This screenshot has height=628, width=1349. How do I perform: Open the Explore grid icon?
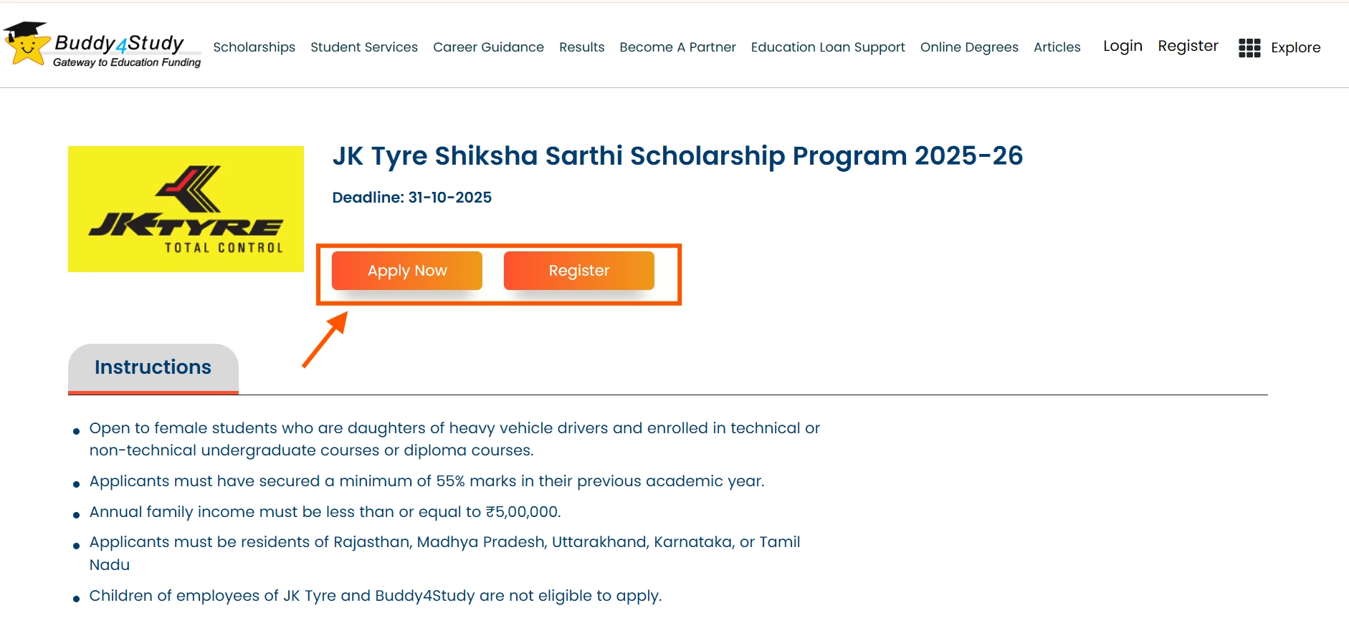click(1249, 47)
